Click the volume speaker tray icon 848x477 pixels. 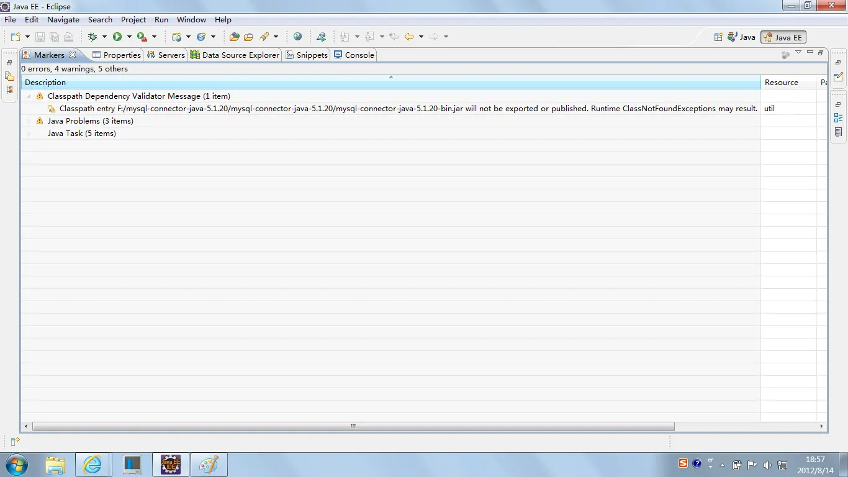click(767, 465)
